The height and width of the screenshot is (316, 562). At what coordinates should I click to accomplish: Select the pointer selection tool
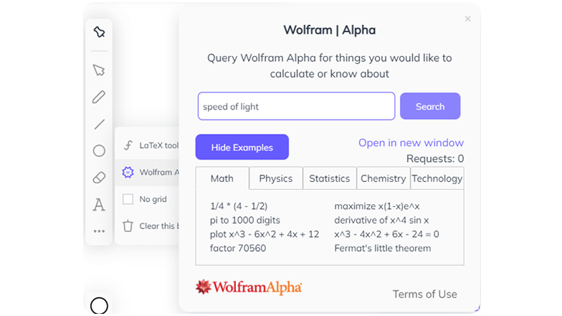click(99, 70)
